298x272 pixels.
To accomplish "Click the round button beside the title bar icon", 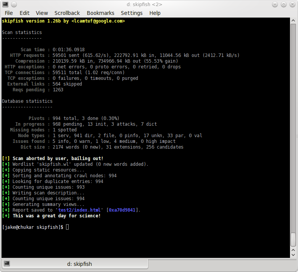I will (14, 4).
